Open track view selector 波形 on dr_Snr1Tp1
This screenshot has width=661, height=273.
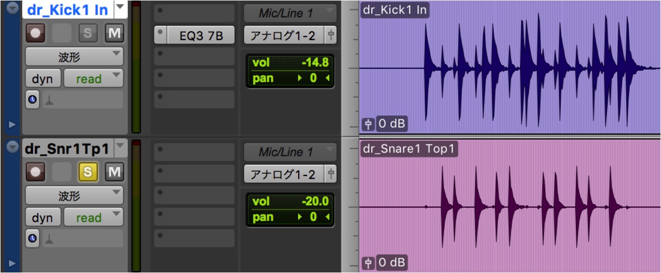point(74,195)
